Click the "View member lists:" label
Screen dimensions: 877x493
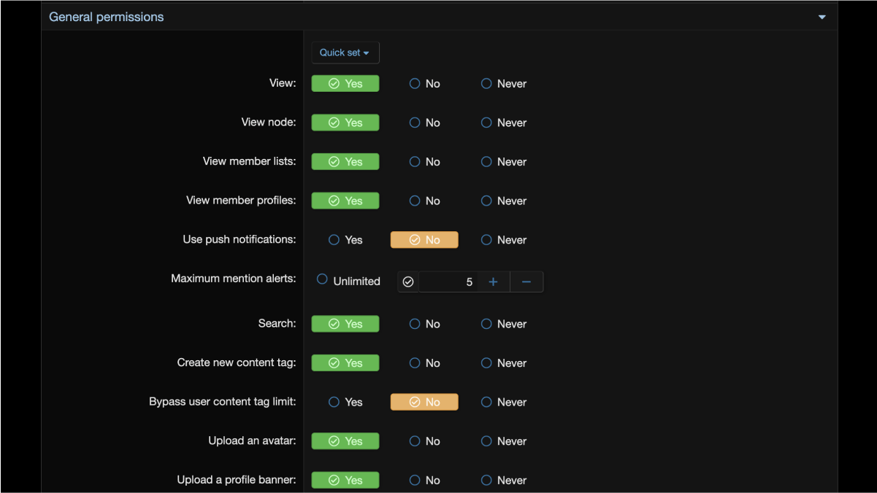point(250,161)
